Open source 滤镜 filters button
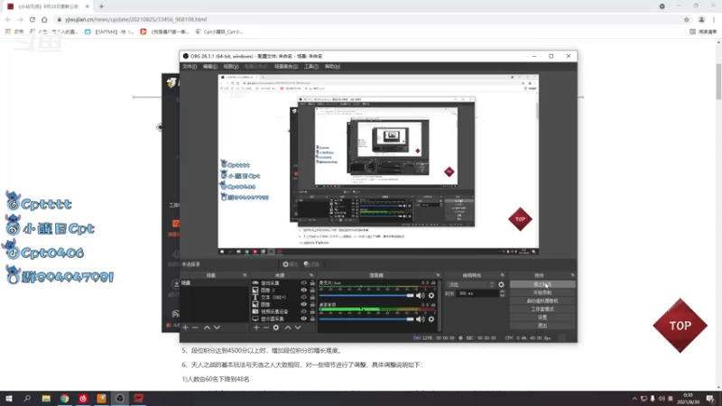 (311, 264)
